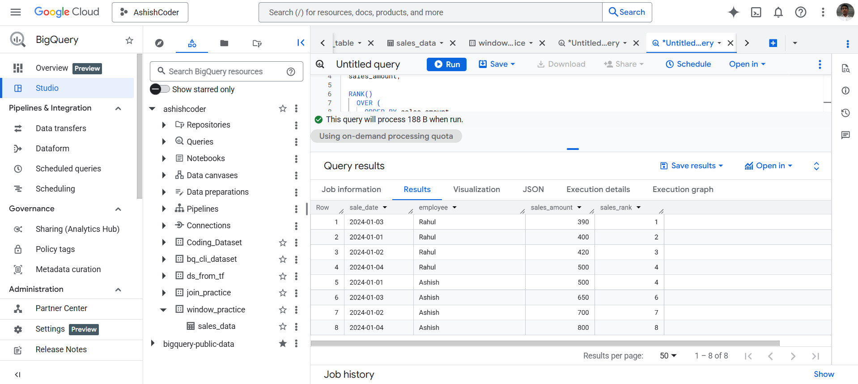
Task: Schedule the query
Action: [x=688, y=64]
